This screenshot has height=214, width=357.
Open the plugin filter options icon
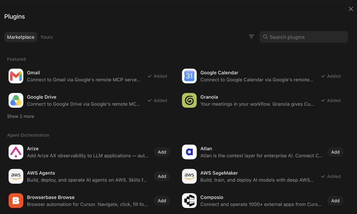click(252, 37)
